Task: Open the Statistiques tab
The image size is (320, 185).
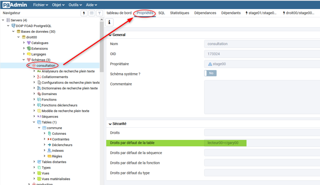Action: click(x=179, y=13)
